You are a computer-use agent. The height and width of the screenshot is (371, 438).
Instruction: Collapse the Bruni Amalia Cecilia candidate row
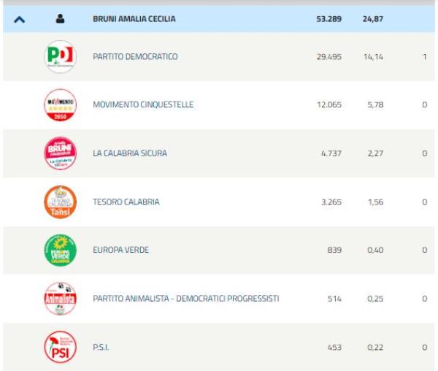[20, 19]
